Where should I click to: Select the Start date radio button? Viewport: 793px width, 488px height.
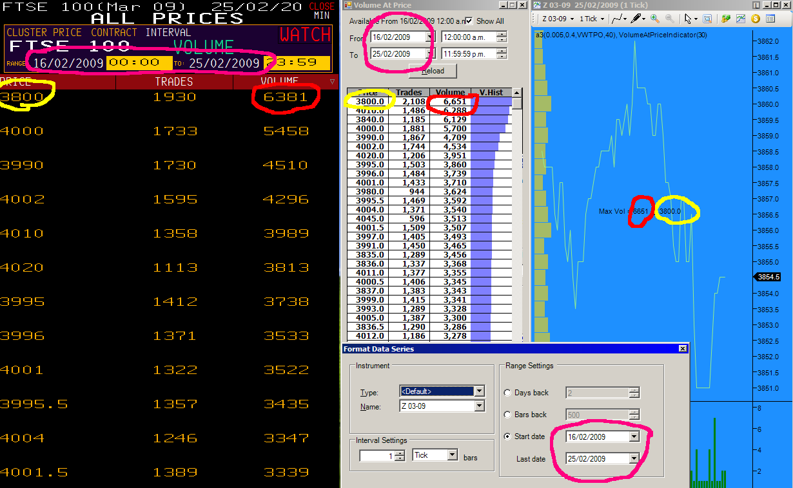507,436
